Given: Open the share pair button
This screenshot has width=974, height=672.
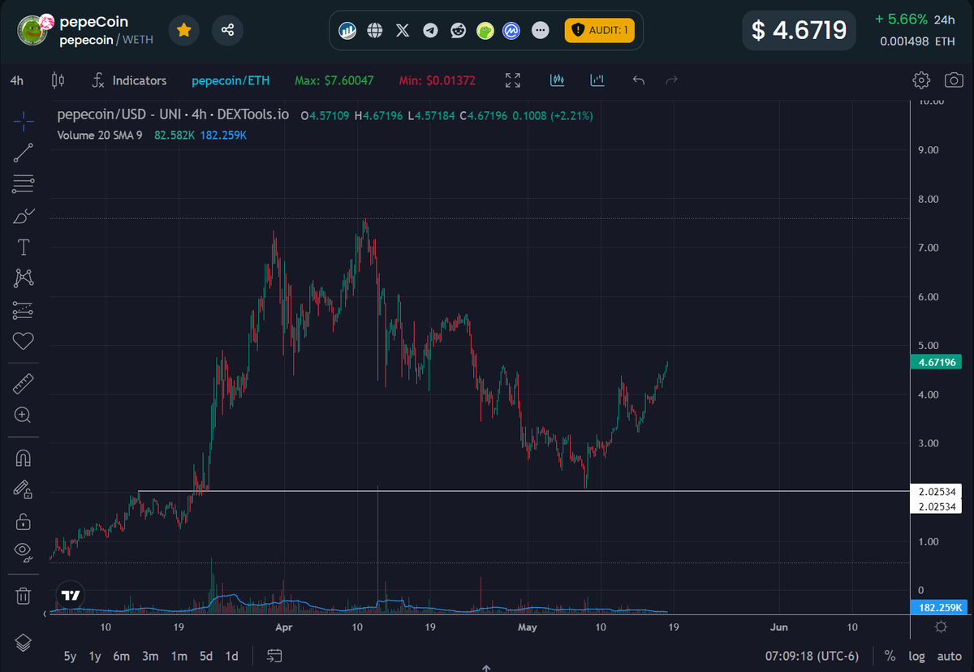Looking at the screenshot, I should 227,30.
